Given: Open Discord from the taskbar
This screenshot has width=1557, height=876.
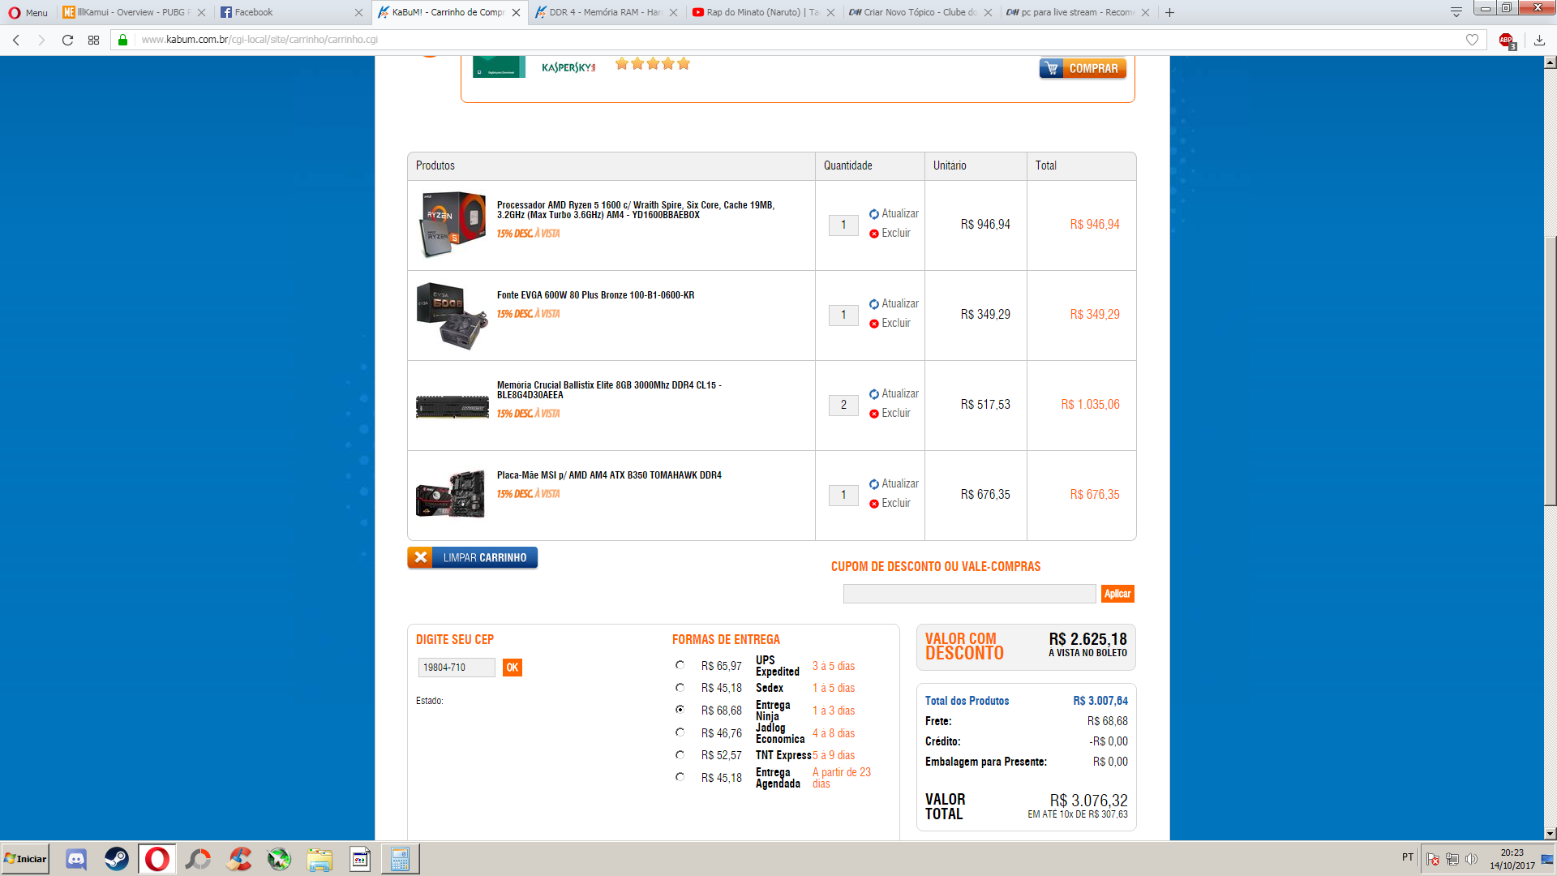Looking at the screenshot, I should [76, 859].
